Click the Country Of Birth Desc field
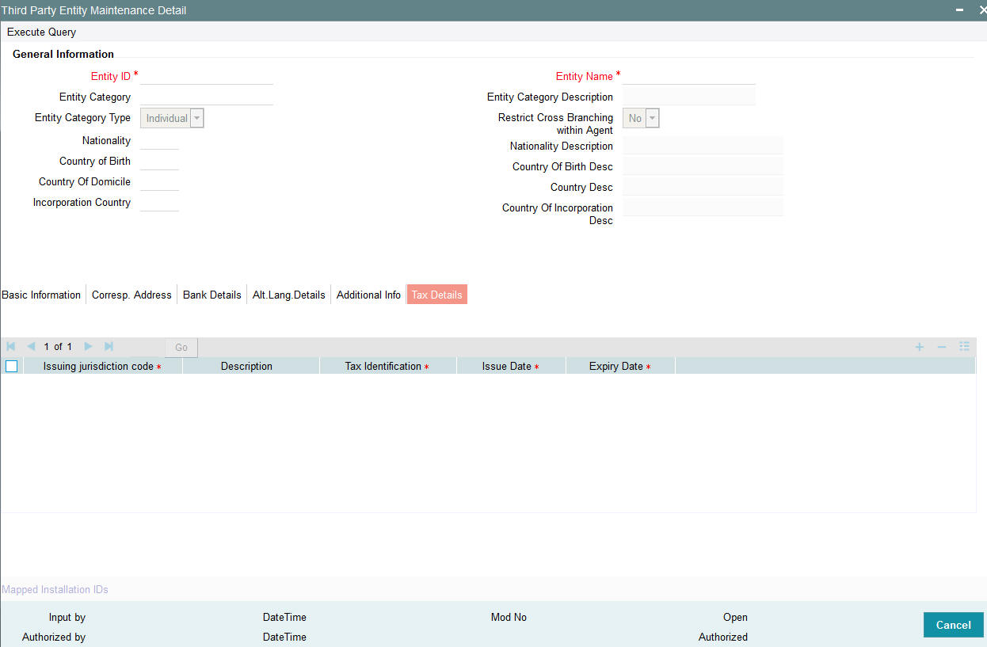This screenshot has height=647, width=987. (x=703, y=166)
